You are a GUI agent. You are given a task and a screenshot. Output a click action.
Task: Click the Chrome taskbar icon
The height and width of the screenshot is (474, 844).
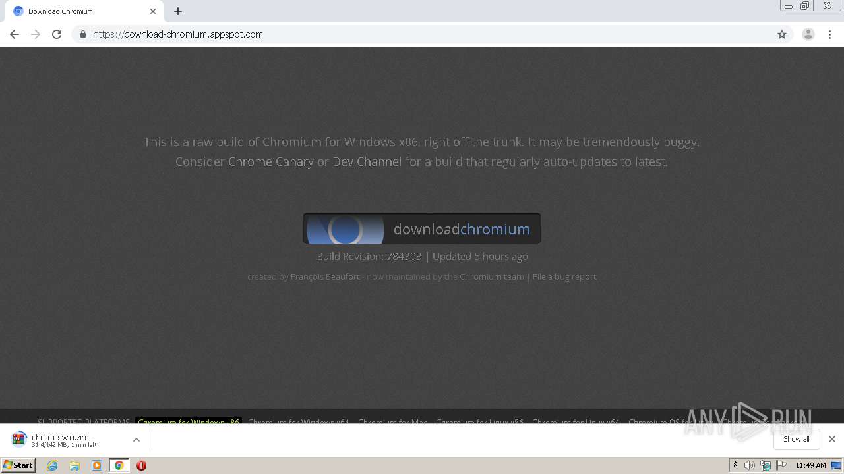tap(119, 465)
